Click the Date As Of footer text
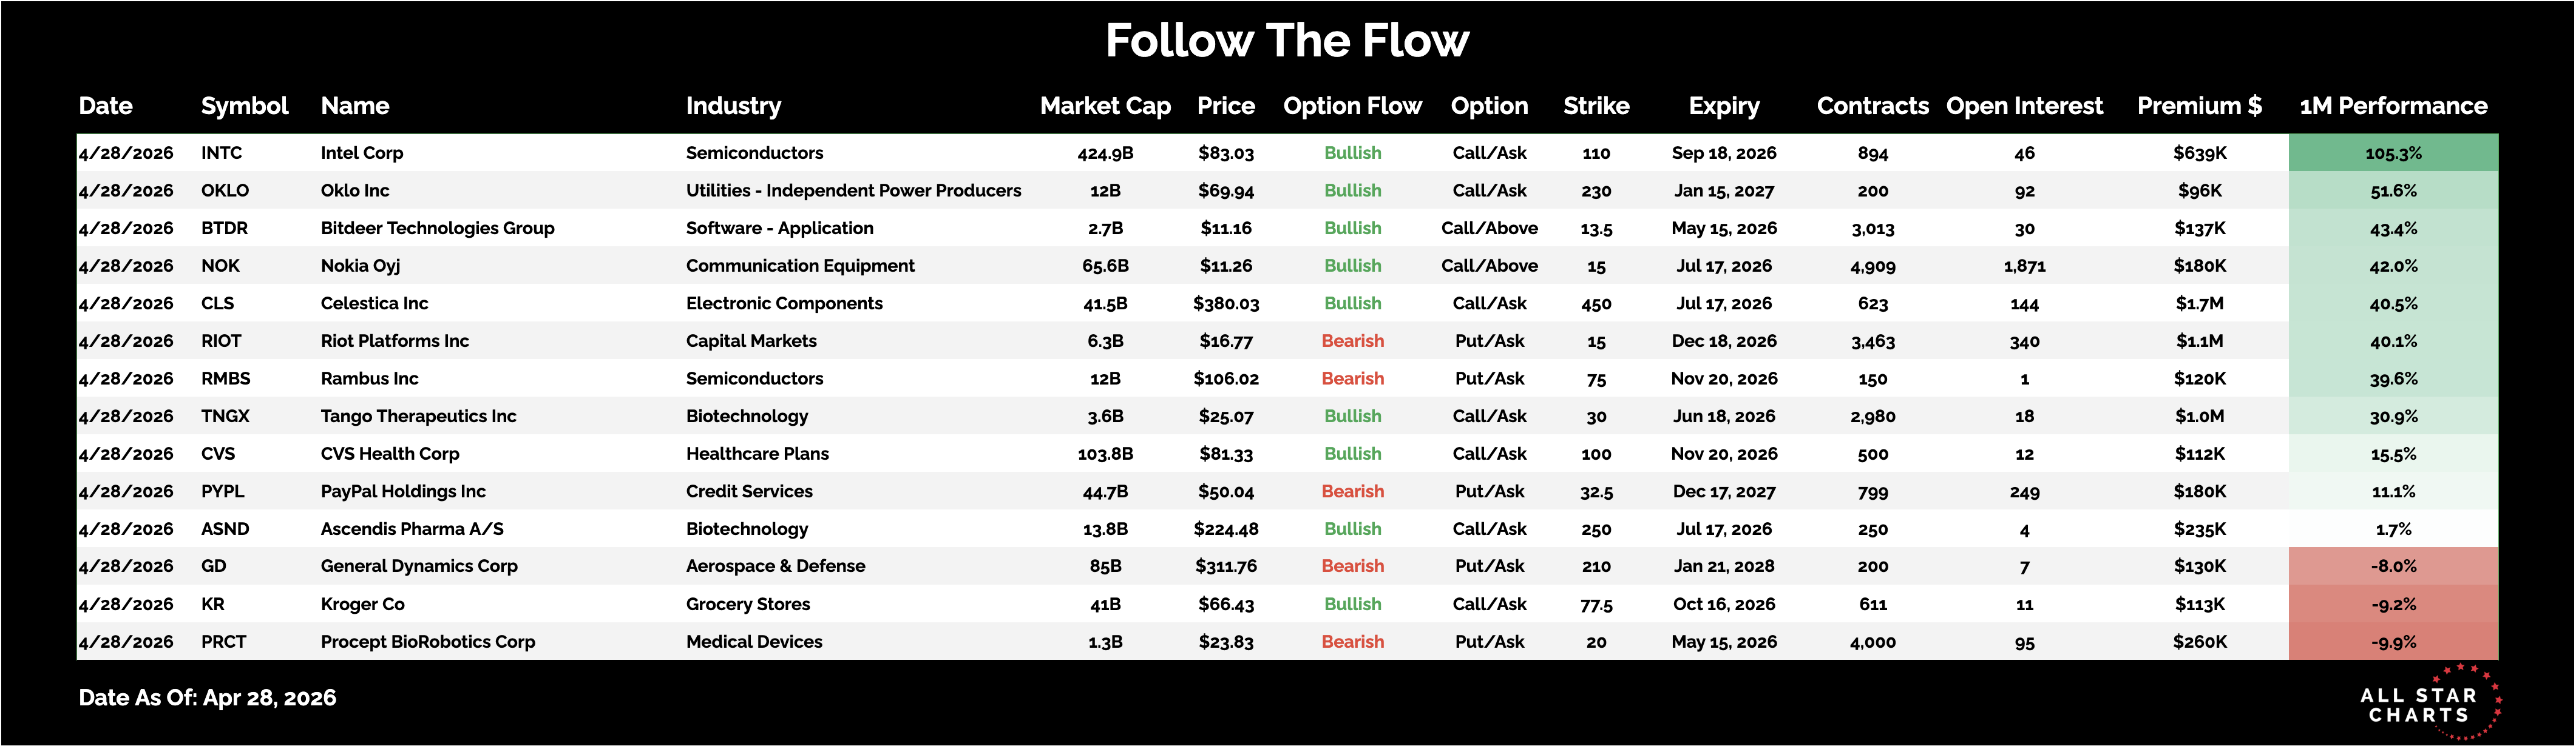2576x746 pixels. coord(207,698)
